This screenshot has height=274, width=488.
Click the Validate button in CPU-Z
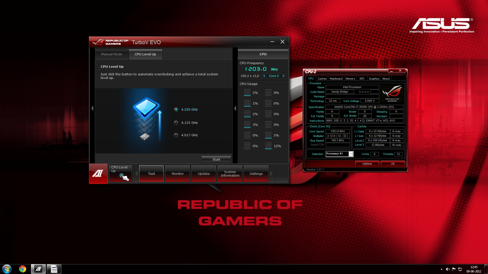(367, 164)
